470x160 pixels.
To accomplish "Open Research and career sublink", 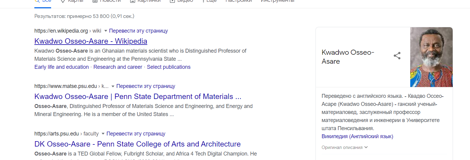I will click(x=118, y=67).
